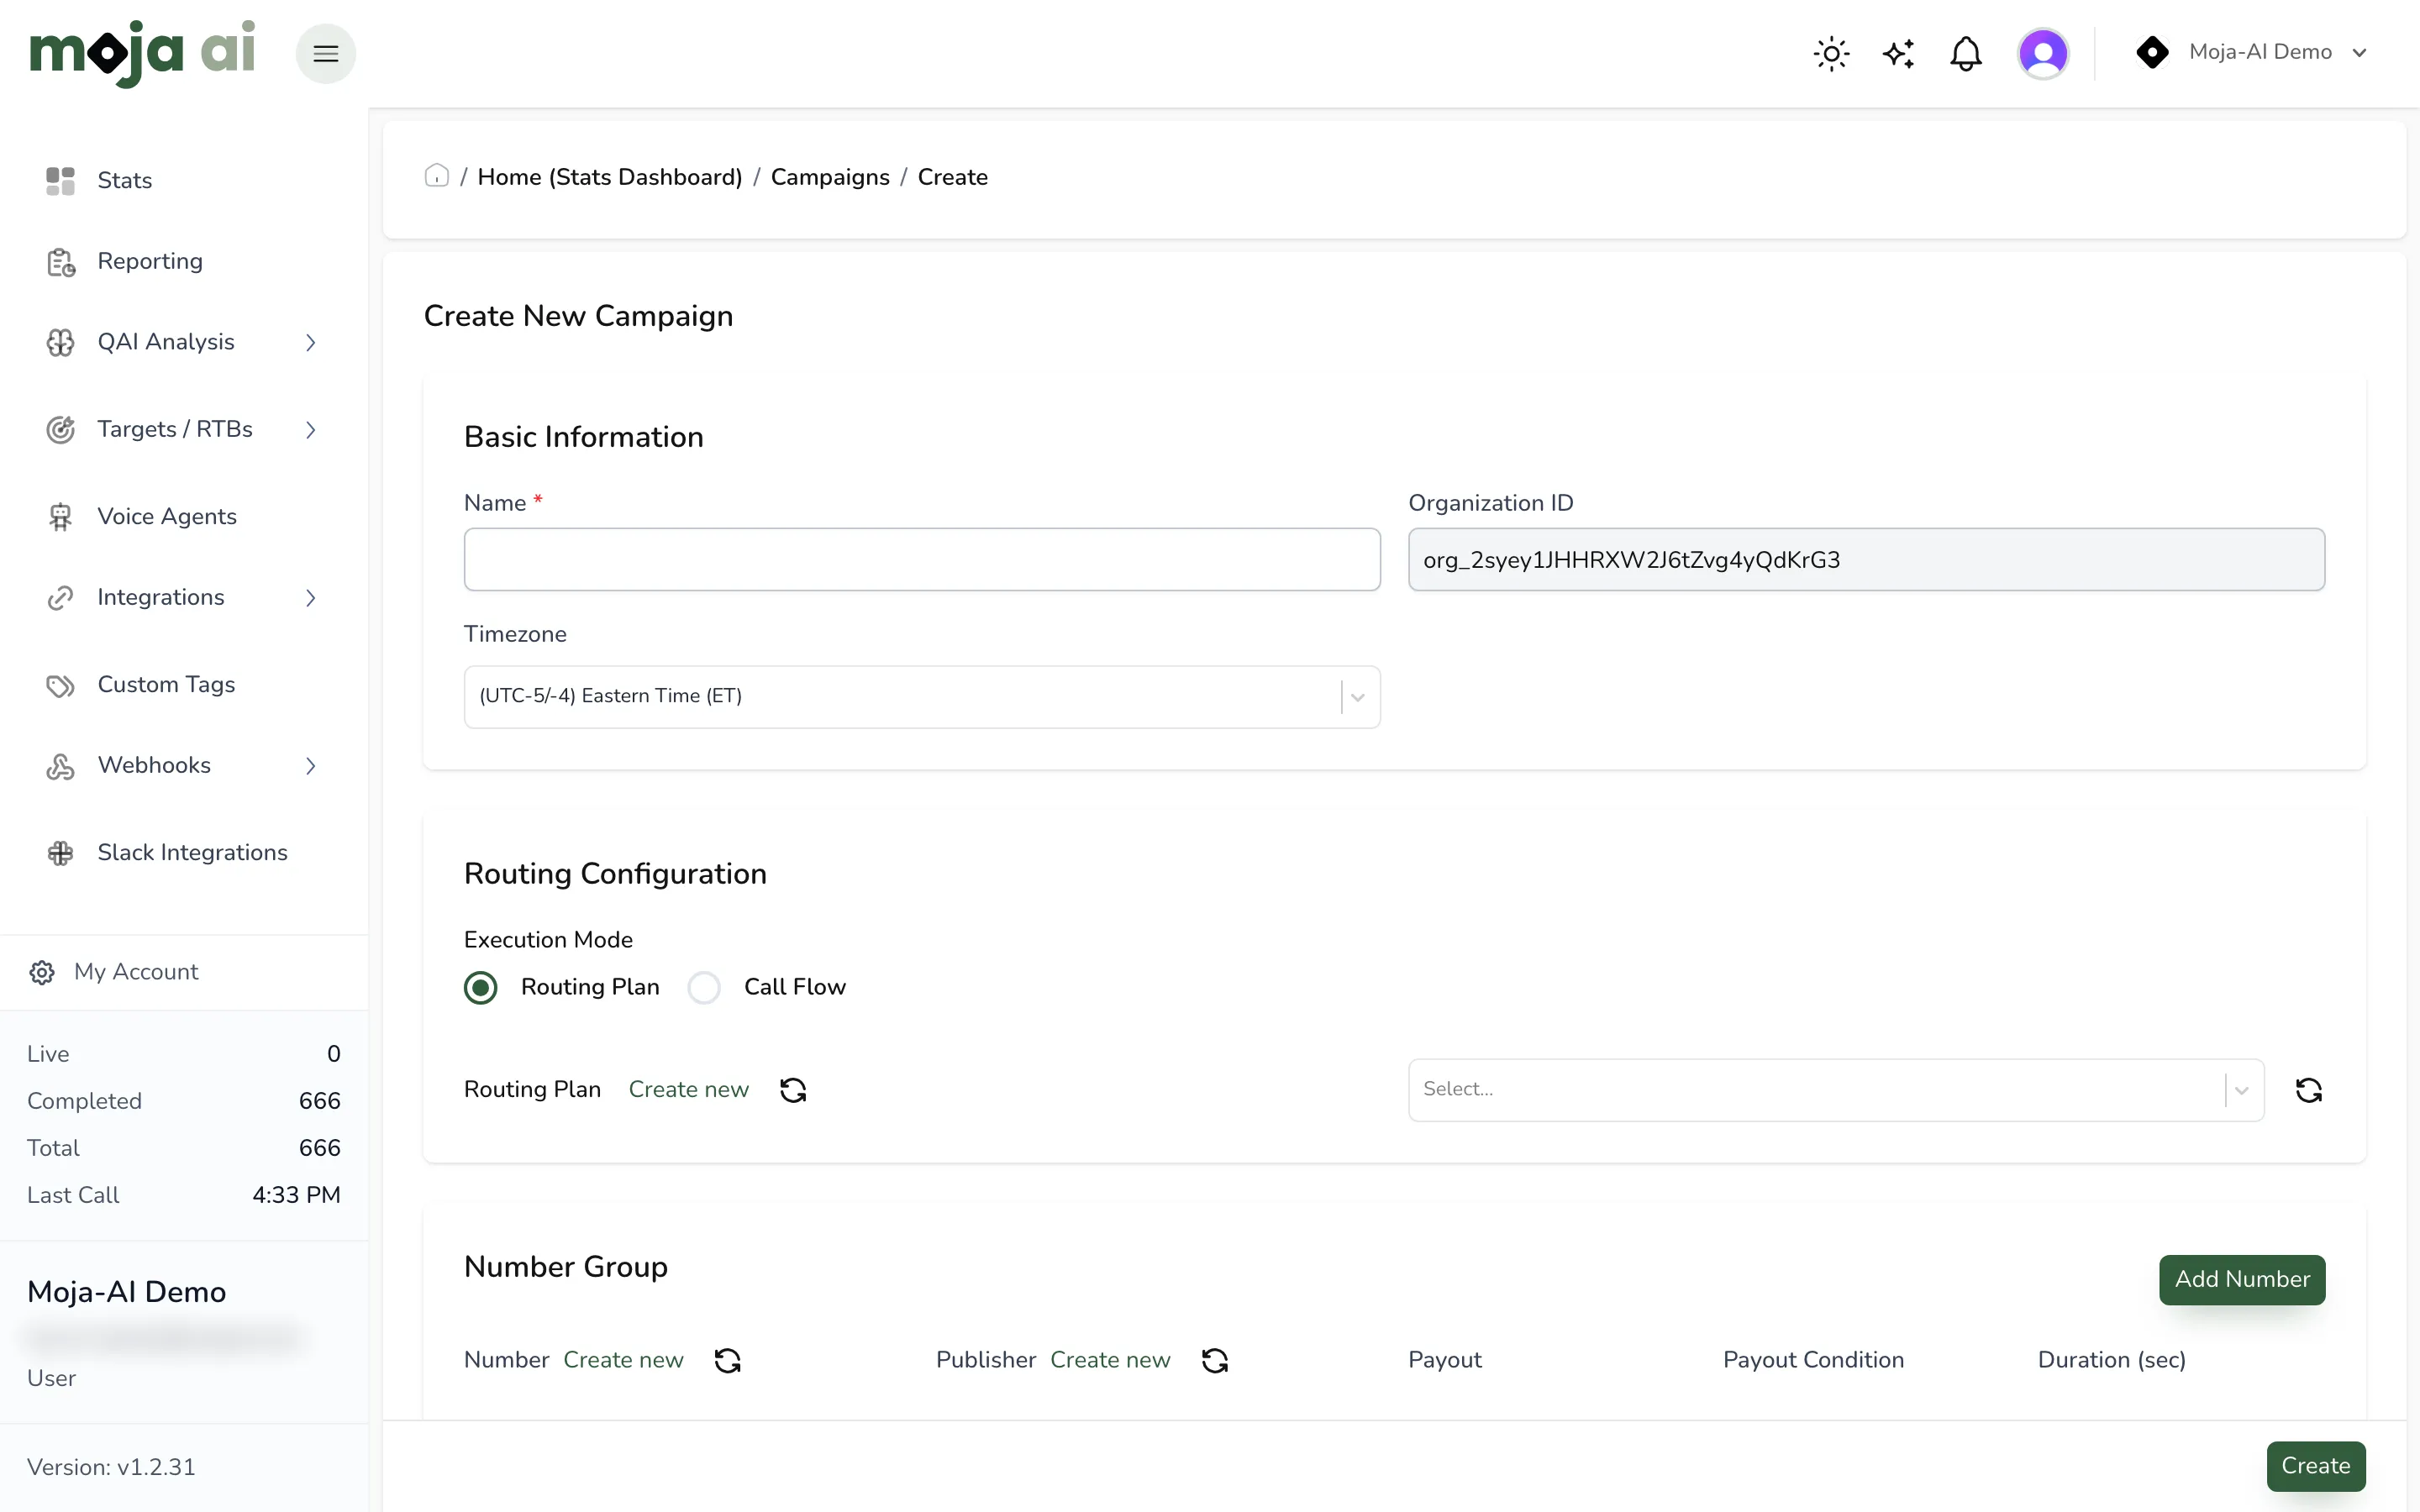The width and height of the screenshot is (2420, 1512).
Task: Click refresh icon beside routing plan Select dropdown
Action: pos(2309,1090)
